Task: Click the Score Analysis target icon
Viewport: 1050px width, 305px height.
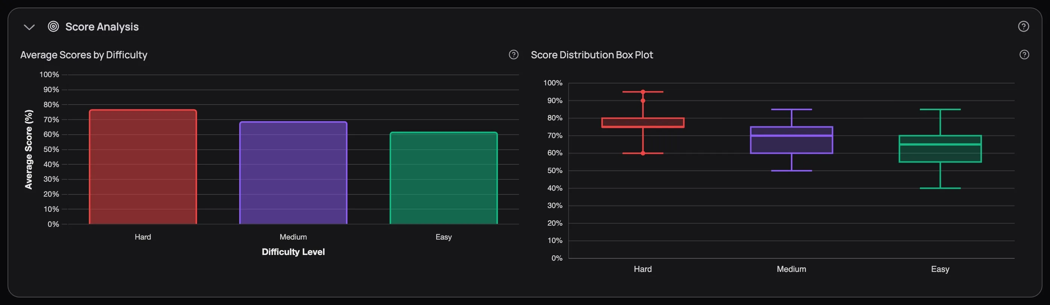Action: pos(53,26)
